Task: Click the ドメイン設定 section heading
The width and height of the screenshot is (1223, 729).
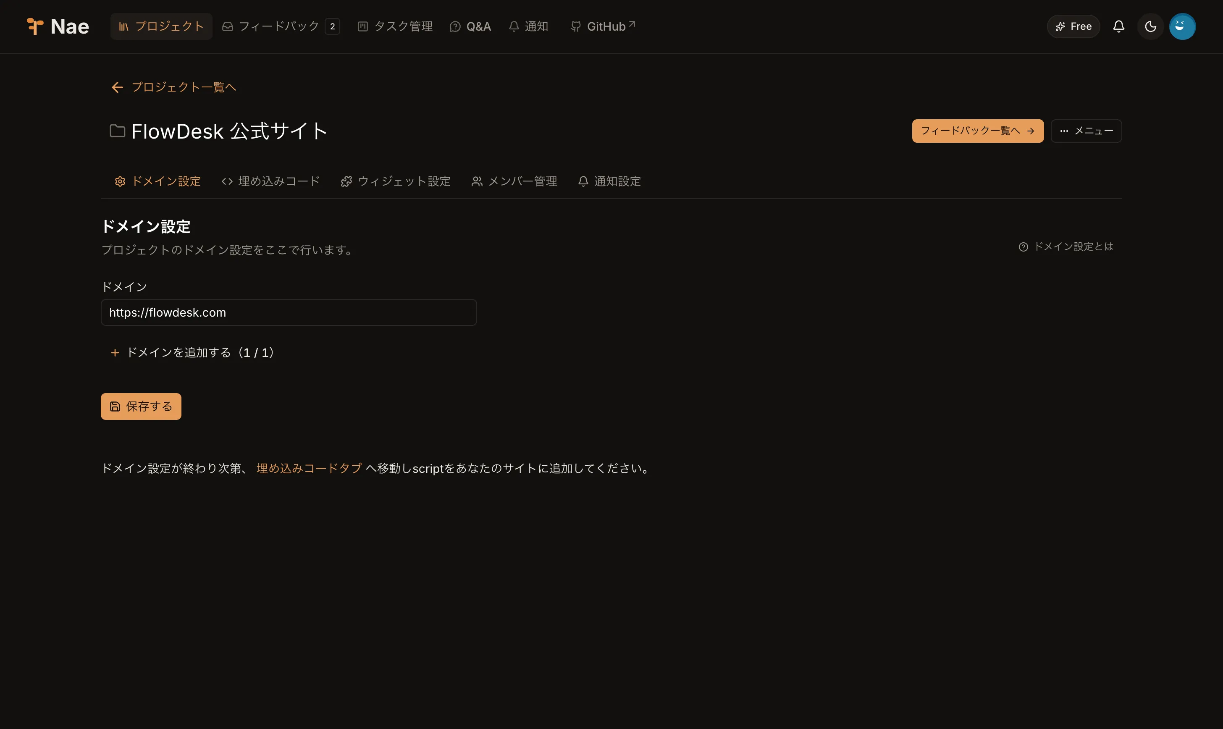Action: tap(146, 226)
